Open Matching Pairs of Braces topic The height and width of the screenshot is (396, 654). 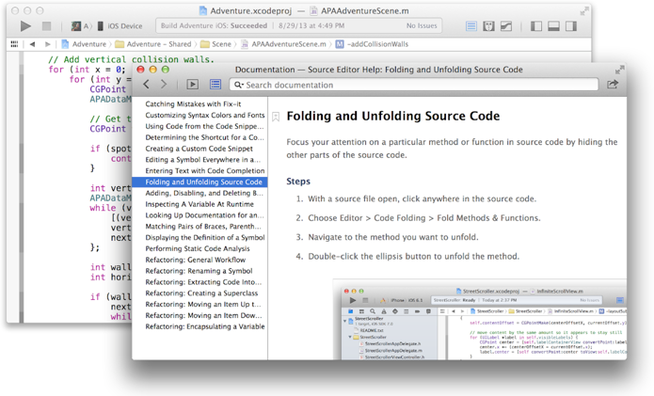[x=203, y=227]
